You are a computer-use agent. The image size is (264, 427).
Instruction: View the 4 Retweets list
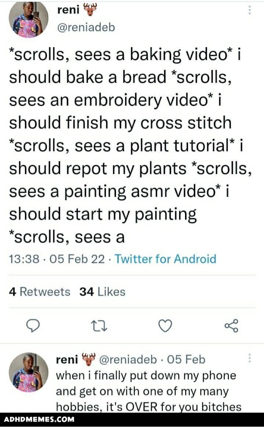[39, 292]
